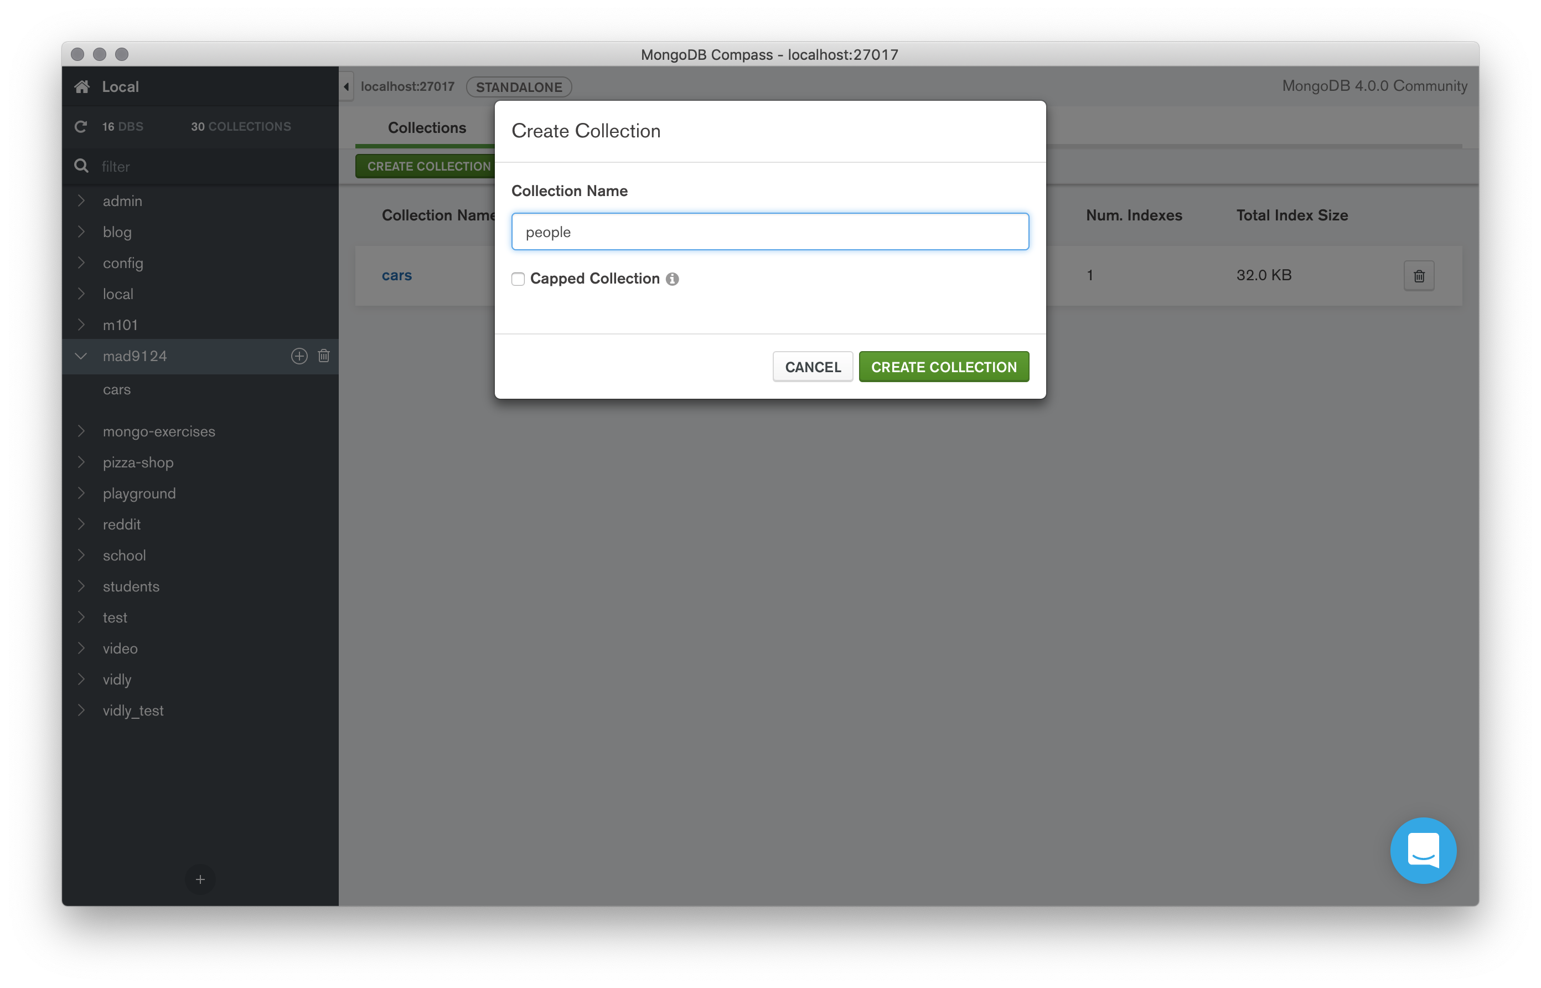1541x988 pixels.
Task: Click background CREATE COLLECTION toolbar button
Action: point(426,166)
